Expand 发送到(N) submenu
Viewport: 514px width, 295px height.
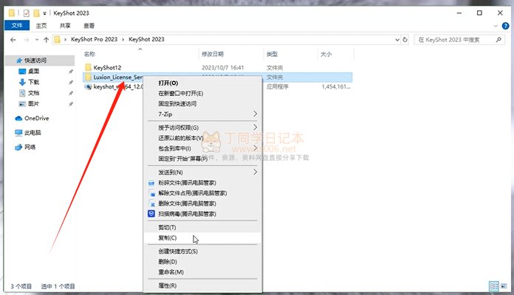pyautogui.click(x=202, y=173)
